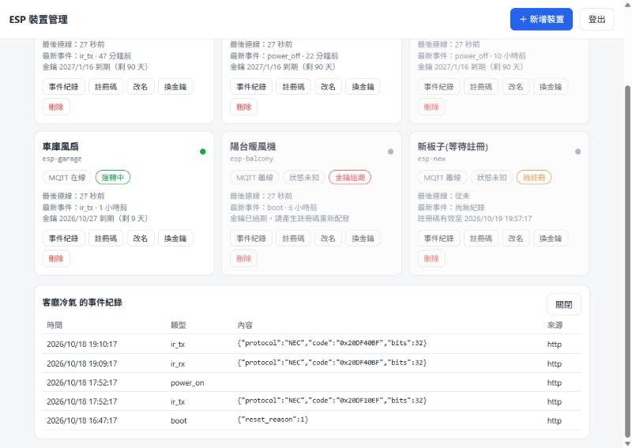Click the 登出 button

click(596, 19)
